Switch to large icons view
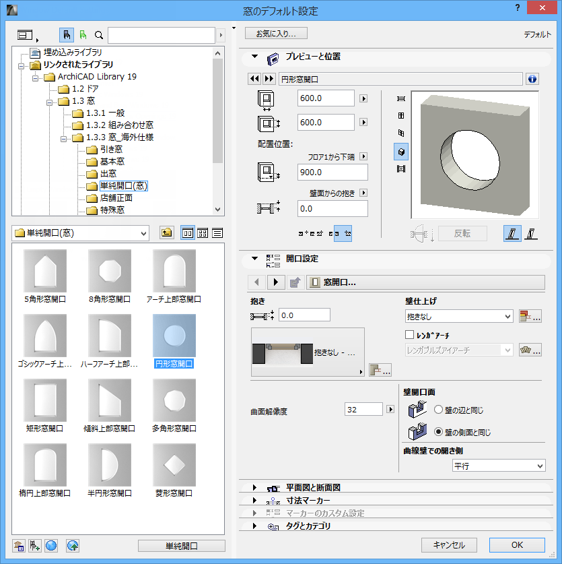Screen dimensions: 562x564 point(188,233)
